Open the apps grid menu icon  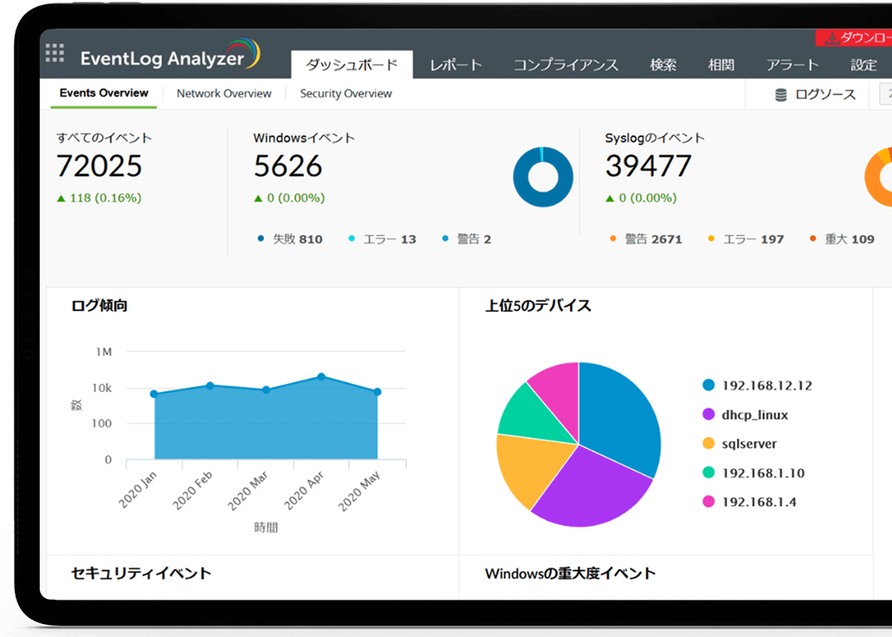(x=55, y=52)
